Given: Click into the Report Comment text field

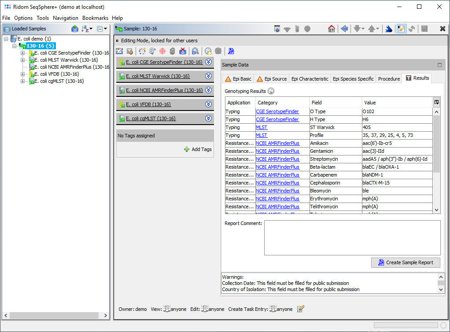Looking at the screenshot, I should click(352, 238).
